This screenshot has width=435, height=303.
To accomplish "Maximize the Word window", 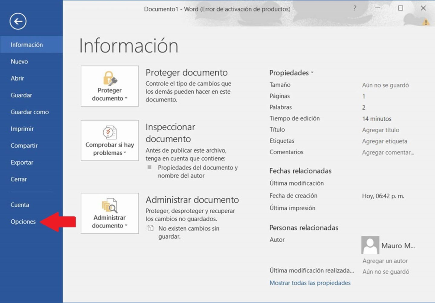I will [x=401, y=8].
